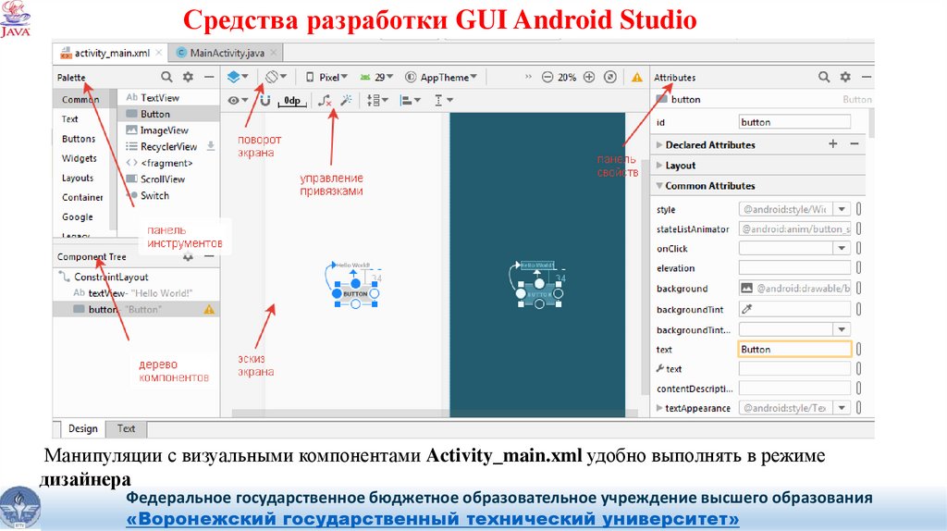Open API 29 version dropdown
The image size is (947, 531).
click(376, 78)
